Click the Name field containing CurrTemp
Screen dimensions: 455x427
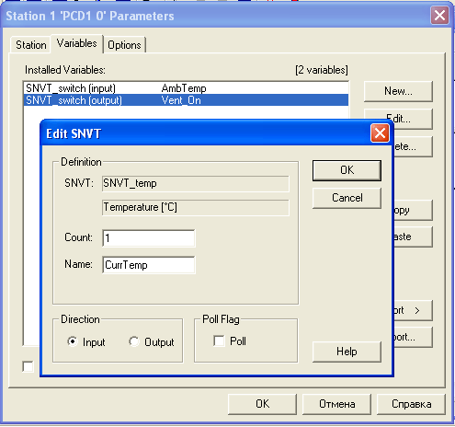pyautogui.click(x=149, y=265)
